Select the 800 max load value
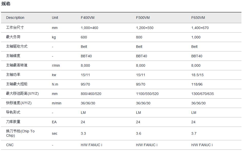243x151 pixels. [139, 37]
